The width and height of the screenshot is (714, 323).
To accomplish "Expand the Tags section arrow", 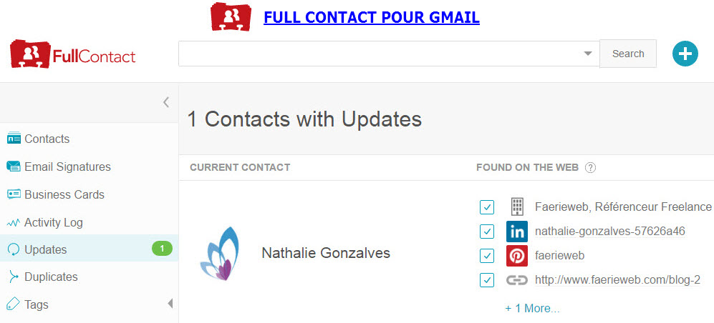I will click(x=170, y=304).
